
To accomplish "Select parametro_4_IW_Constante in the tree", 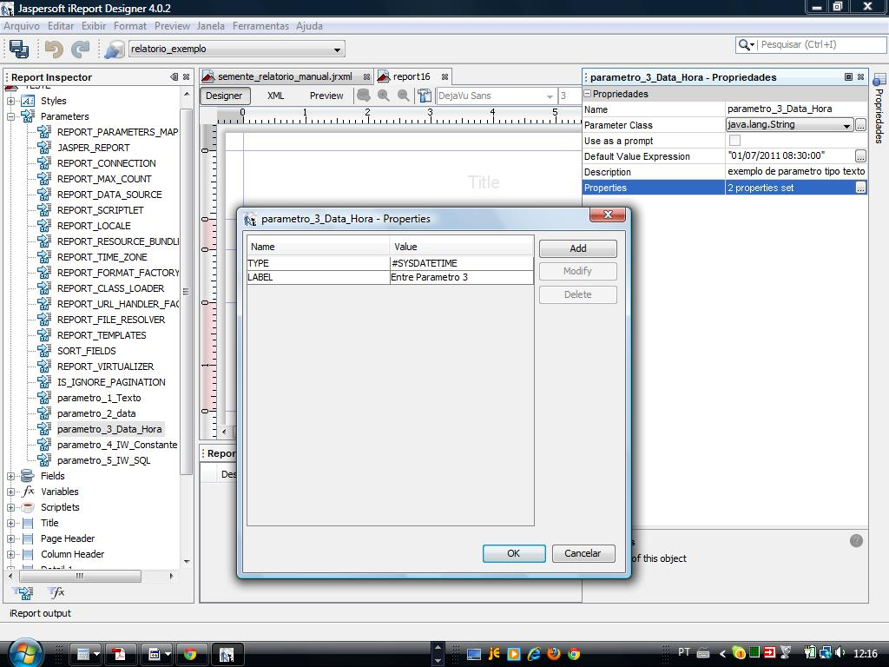I will [x=117, y=445].
